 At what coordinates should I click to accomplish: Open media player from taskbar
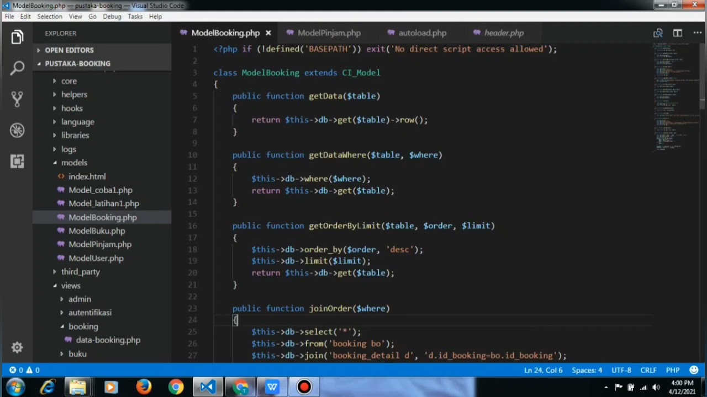[x=110, y=387]
